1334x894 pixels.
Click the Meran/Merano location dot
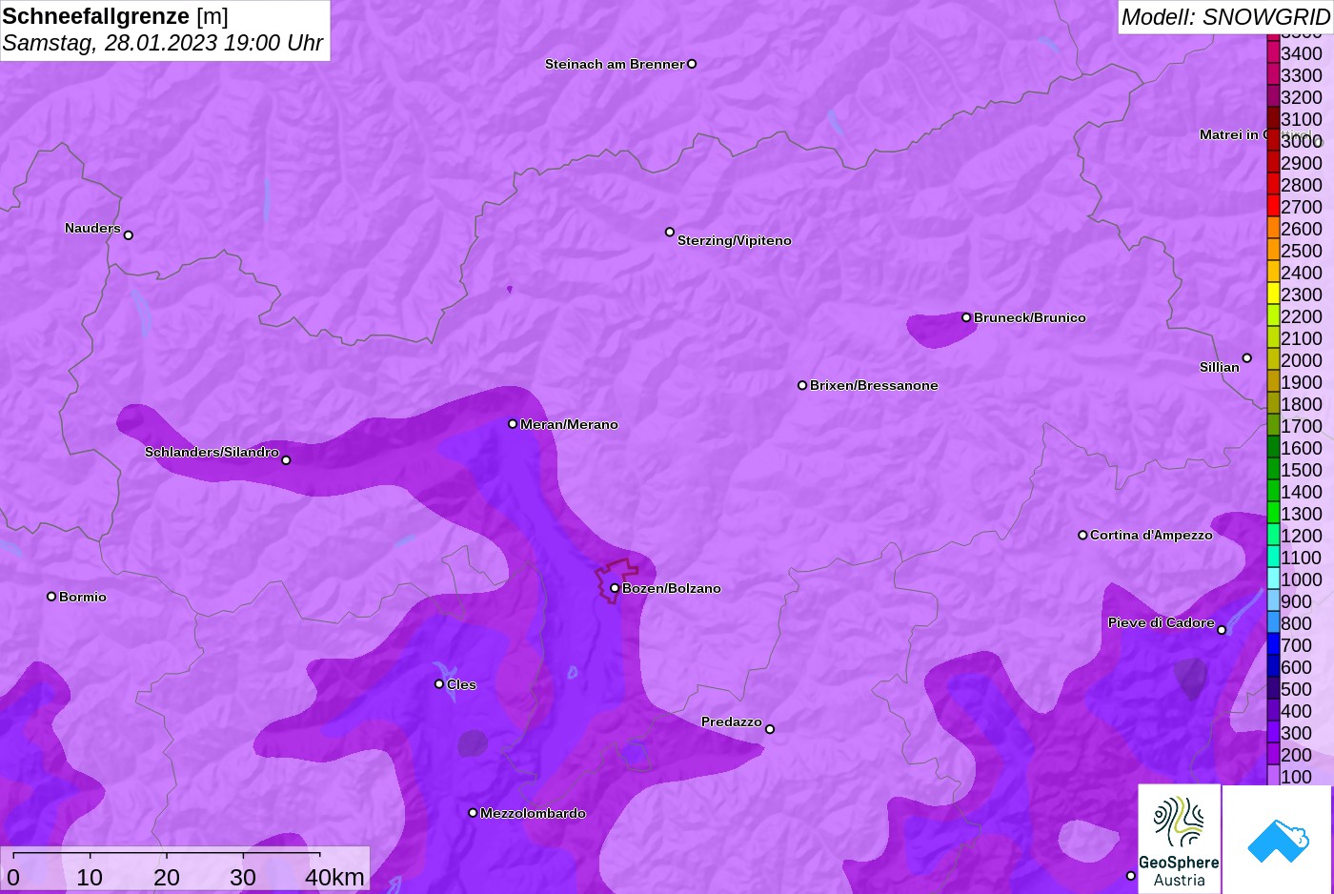coord(513,423)
